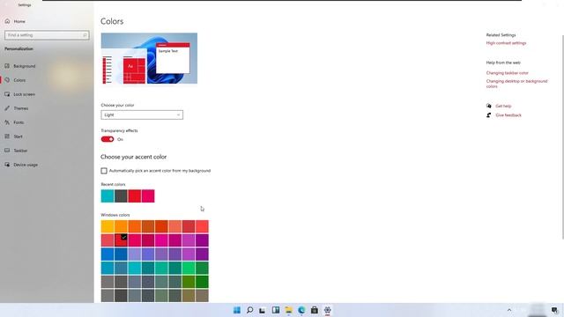The image size is (564, 317).
Task: Open Fonts via its letter icon
Action: tap(7, 122)
